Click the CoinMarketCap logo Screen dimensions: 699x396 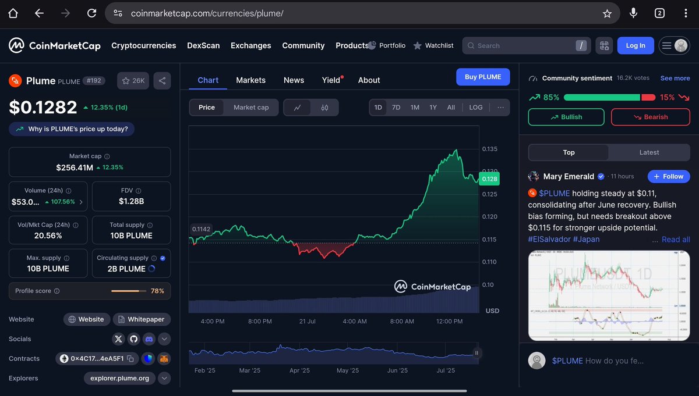(x=54, y=45)
